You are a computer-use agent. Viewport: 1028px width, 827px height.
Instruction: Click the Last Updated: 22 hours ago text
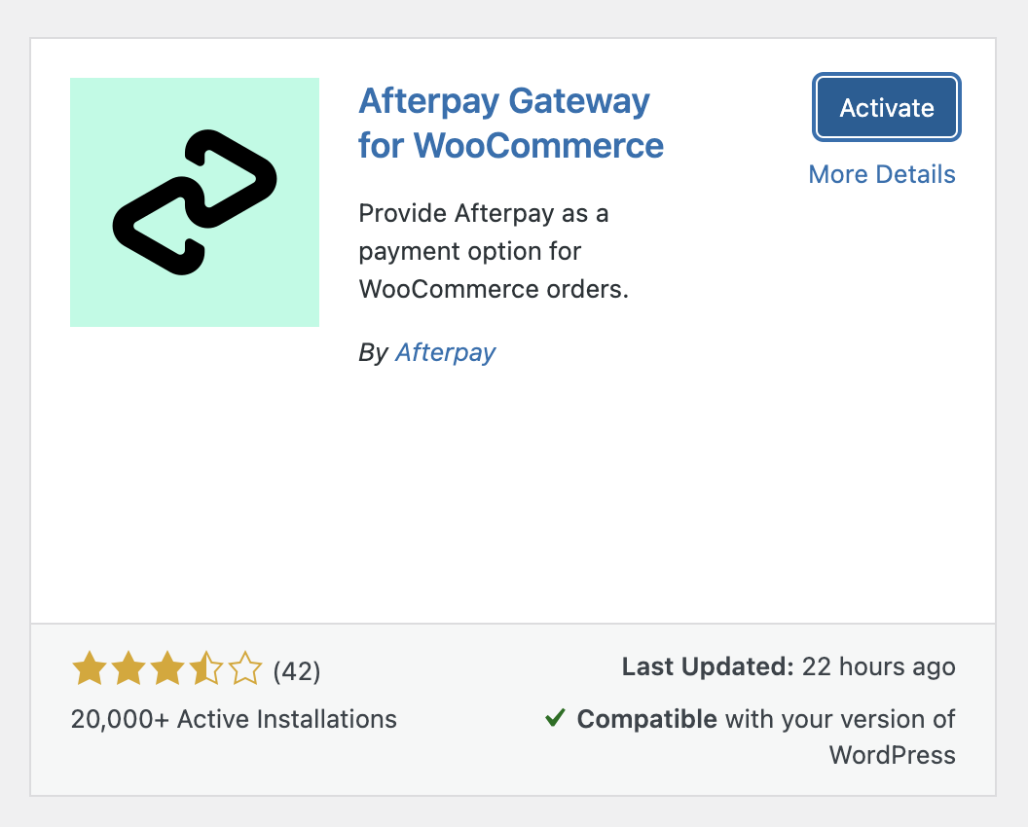tap(788, 666)
